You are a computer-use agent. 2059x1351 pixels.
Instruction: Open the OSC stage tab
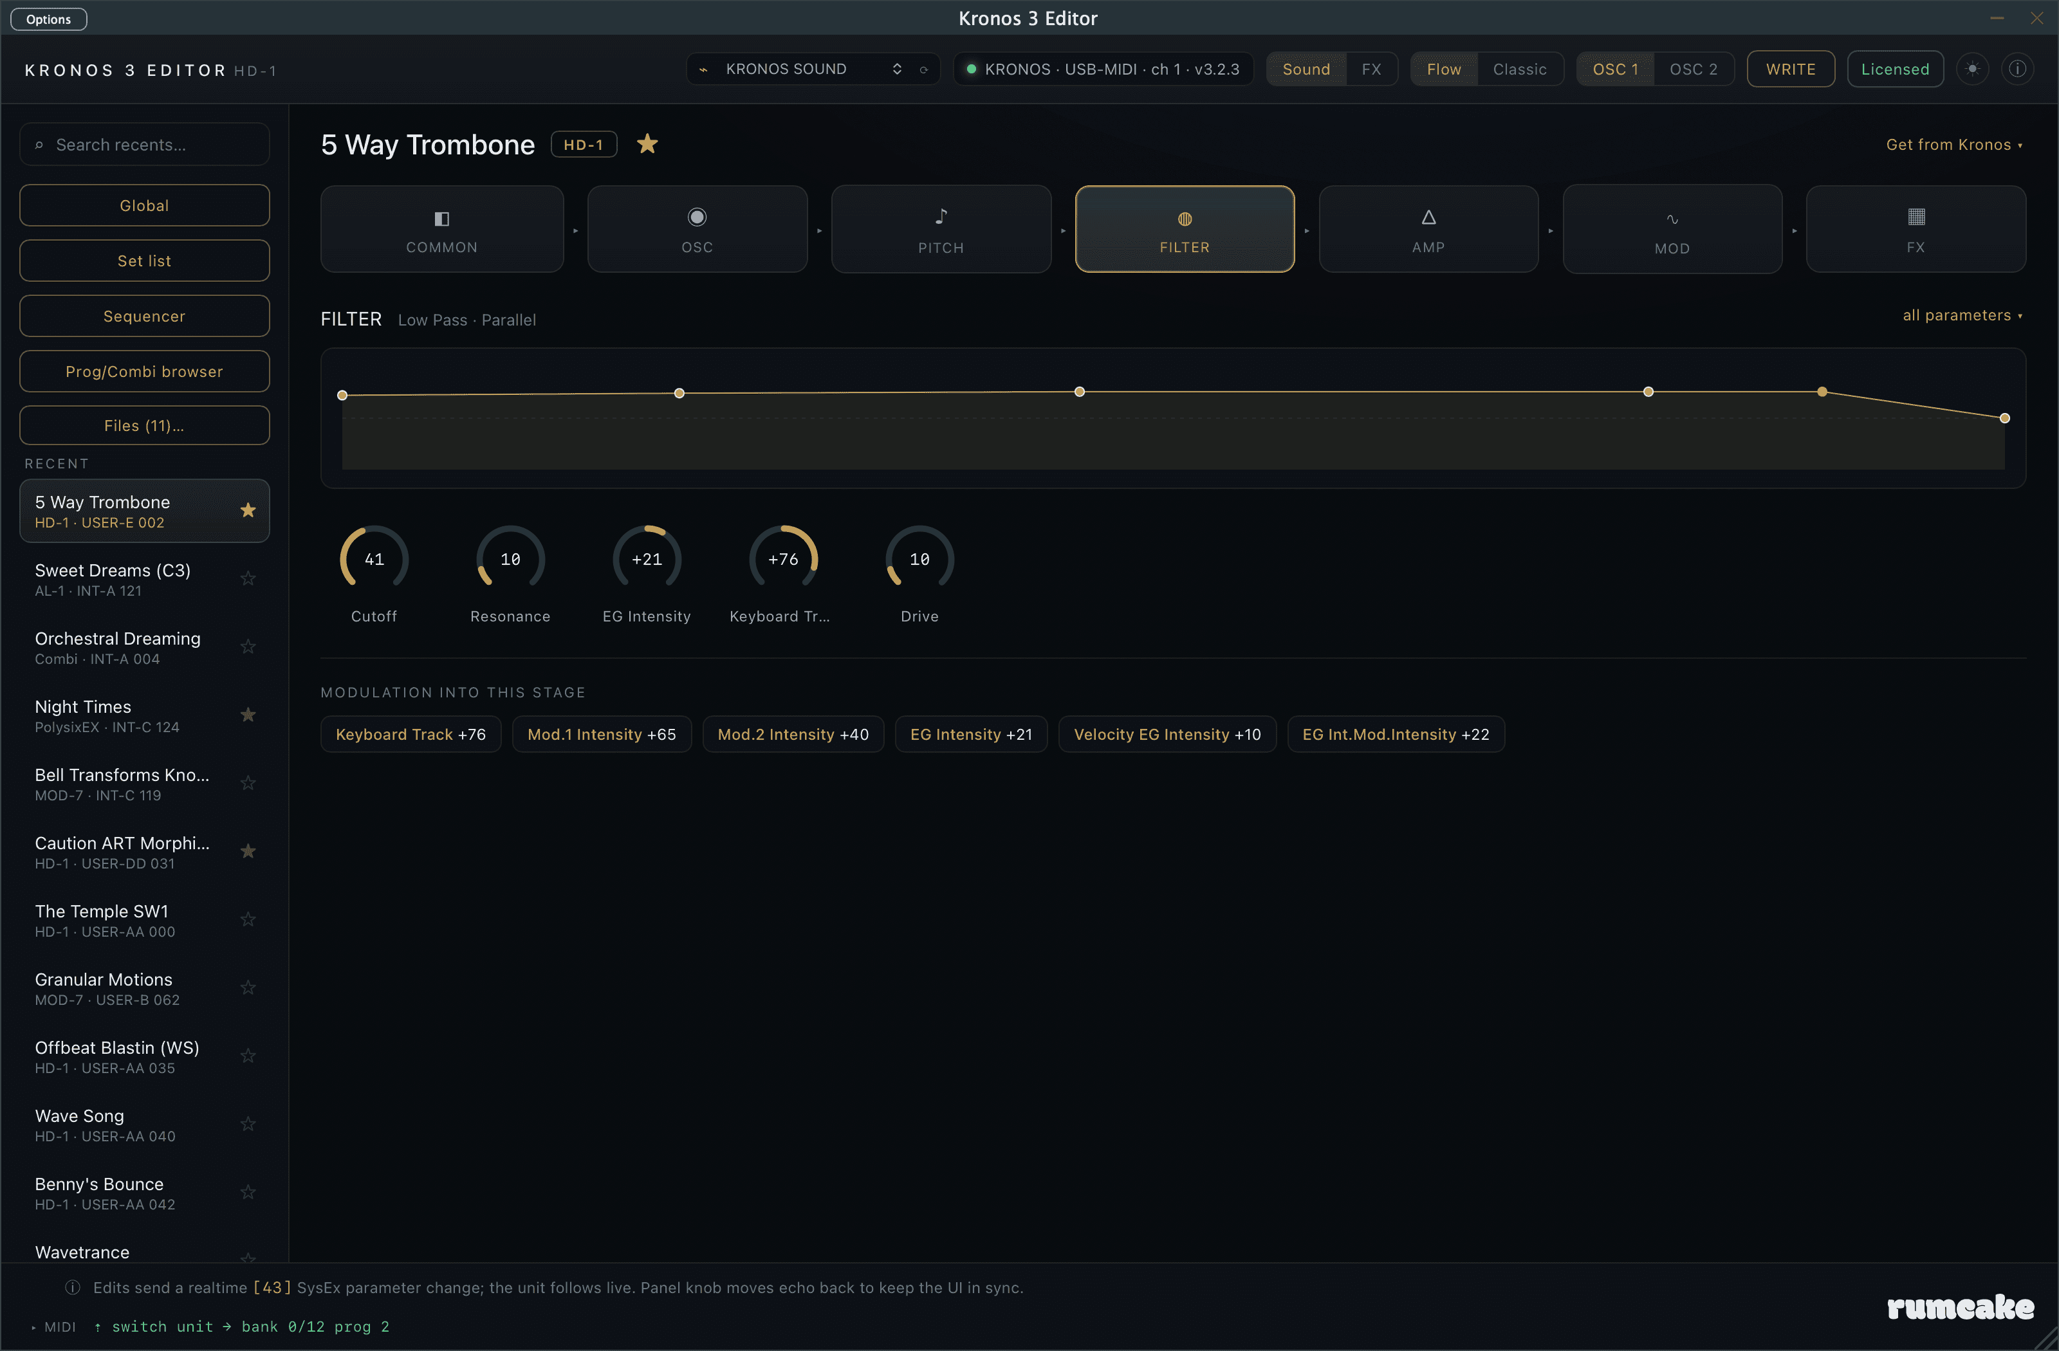tap(697, 229)
